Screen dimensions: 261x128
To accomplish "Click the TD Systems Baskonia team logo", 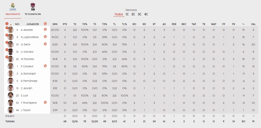I will click(33, 7).
